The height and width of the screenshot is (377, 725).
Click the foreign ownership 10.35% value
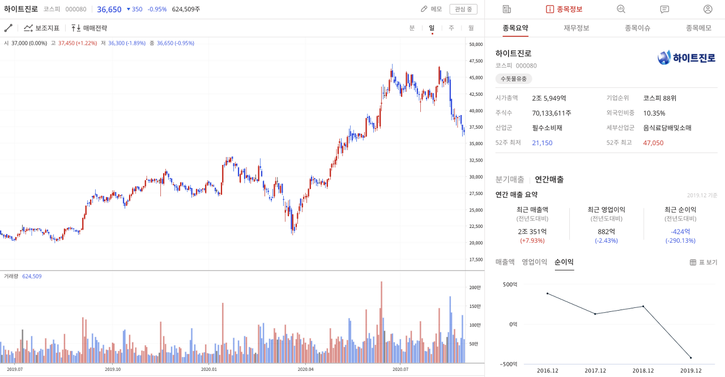[654, 113]
